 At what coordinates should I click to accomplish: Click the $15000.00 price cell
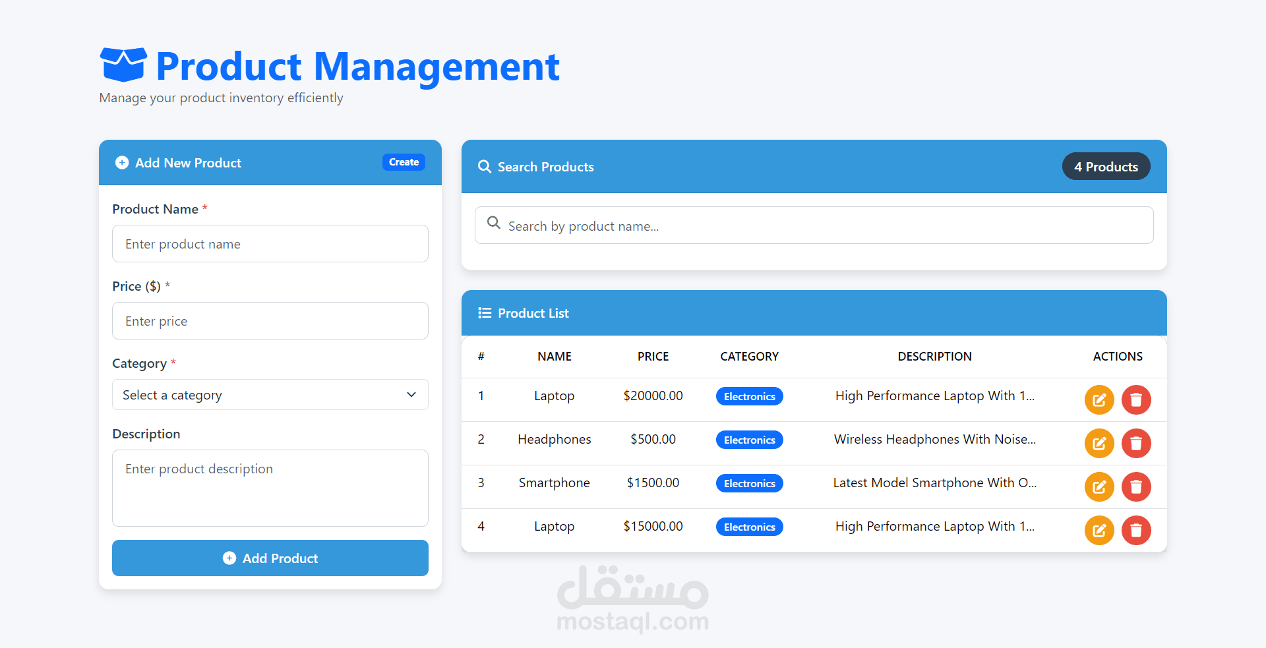(653, 526)
